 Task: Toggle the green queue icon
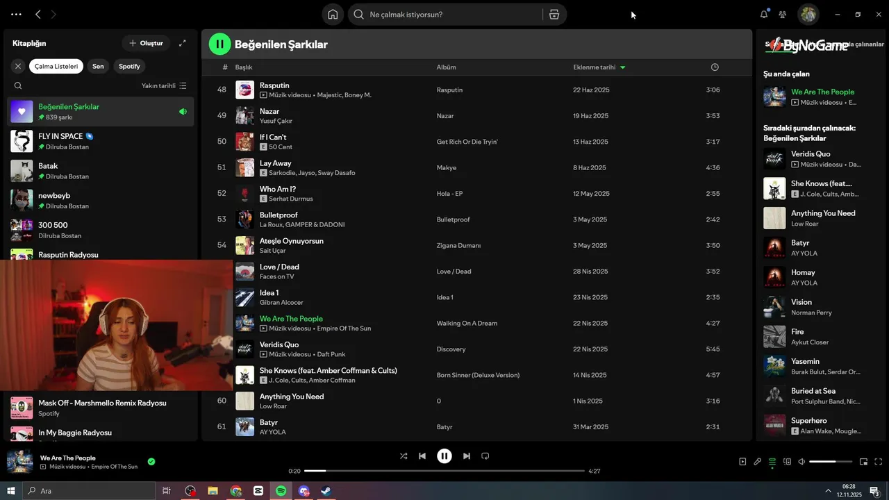(772, 462)
